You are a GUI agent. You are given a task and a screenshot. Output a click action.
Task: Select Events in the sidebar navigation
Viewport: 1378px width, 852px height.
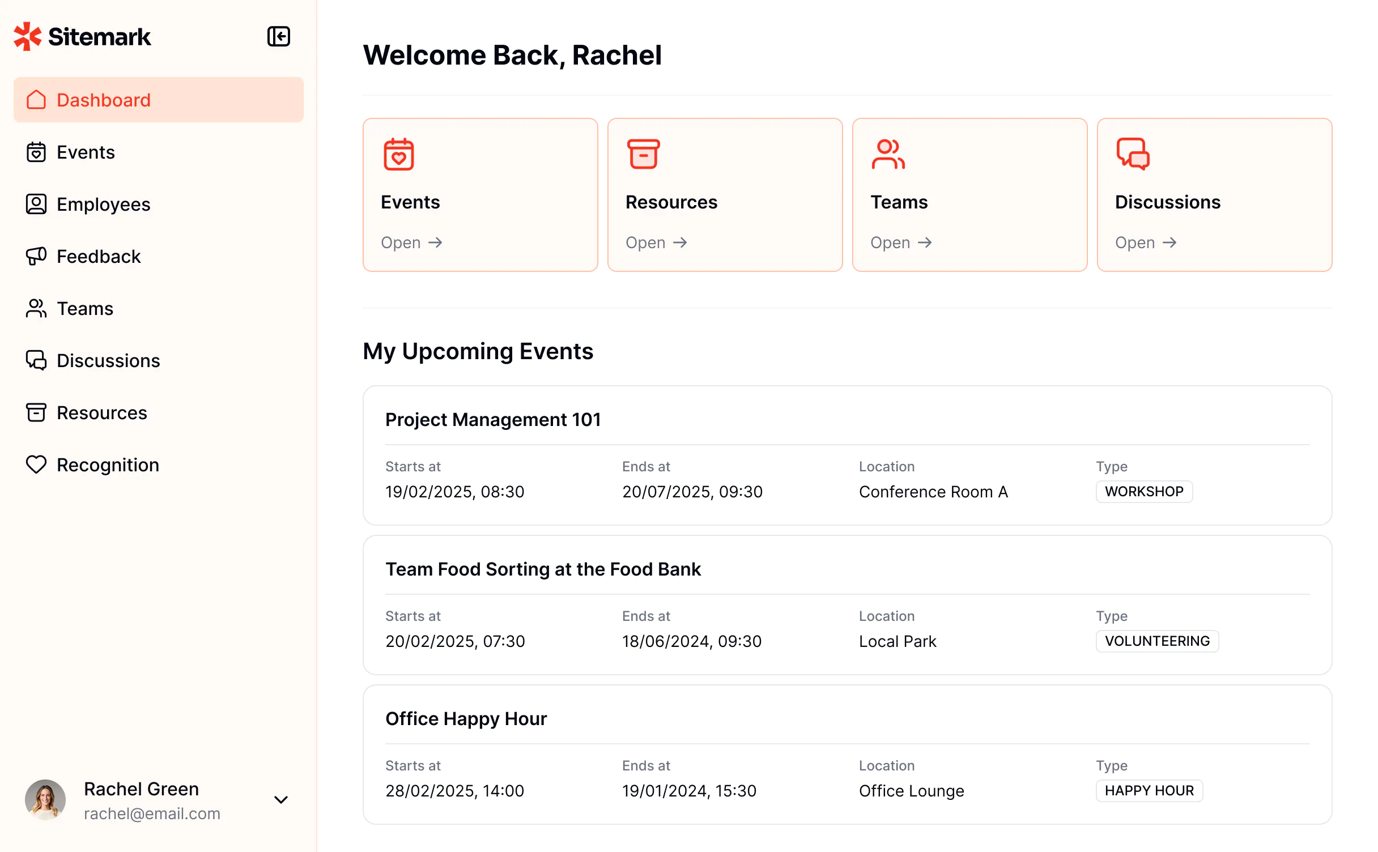(x=85, y=152)
